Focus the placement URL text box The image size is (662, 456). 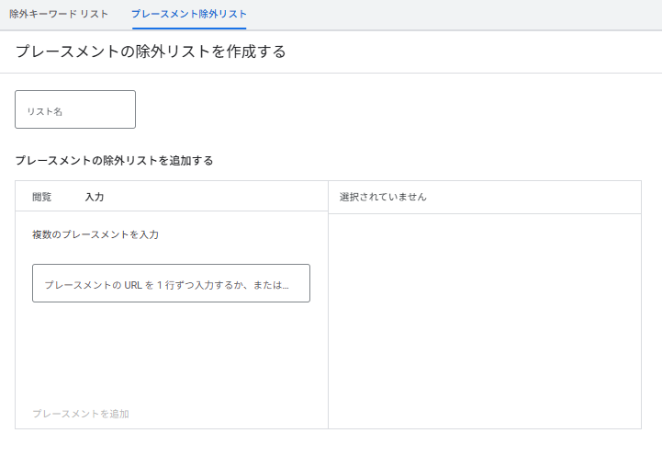171,284
